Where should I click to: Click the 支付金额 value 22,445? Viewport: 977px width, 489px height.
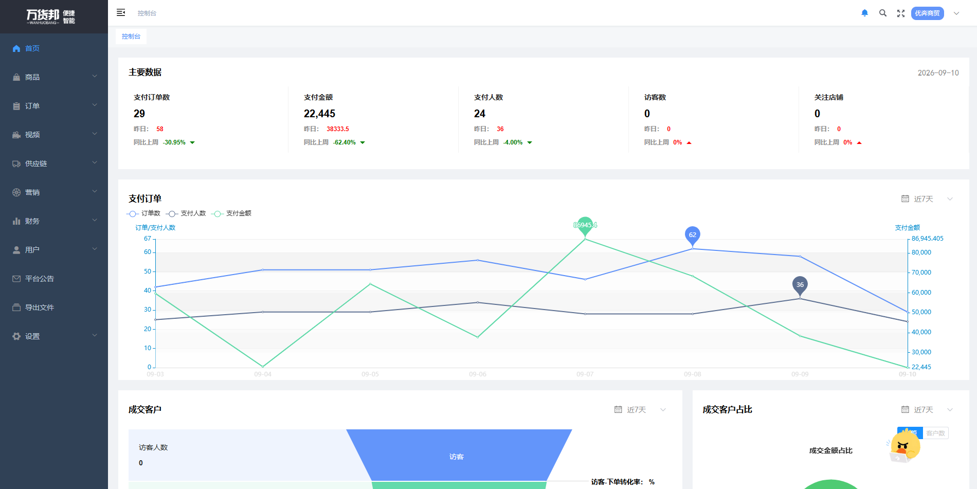tap(319, 114)
